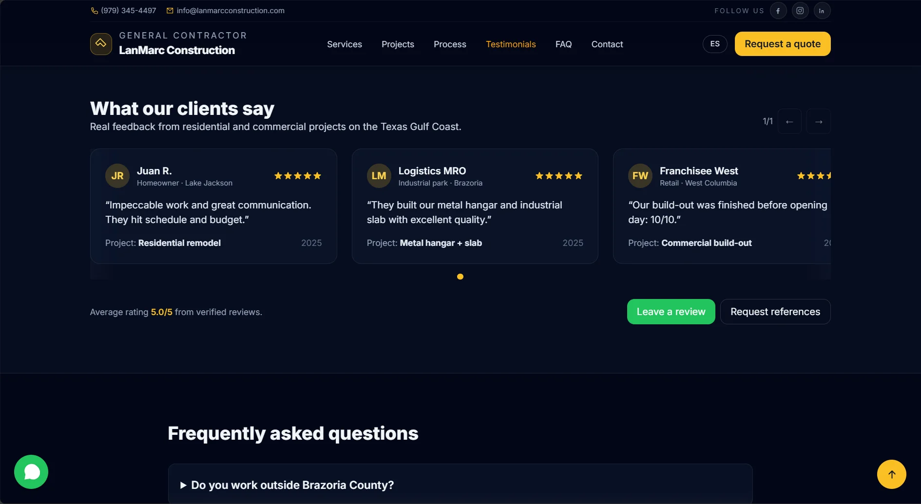Open the Facebook social icon
Viewport: 921px width, 504px height.
(778, 11)
